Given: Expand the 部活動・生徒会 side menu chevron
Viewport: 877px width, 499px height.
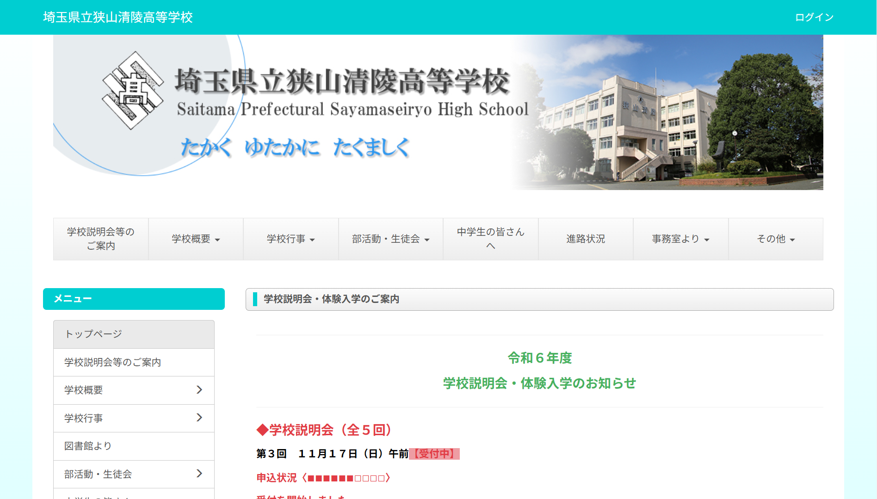Looking at the screenshot, I should click(x=199, y=474).
